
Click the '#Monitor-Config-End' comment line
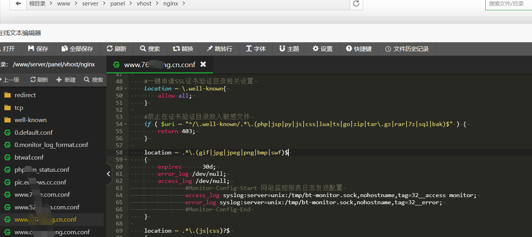coord(218,209)
